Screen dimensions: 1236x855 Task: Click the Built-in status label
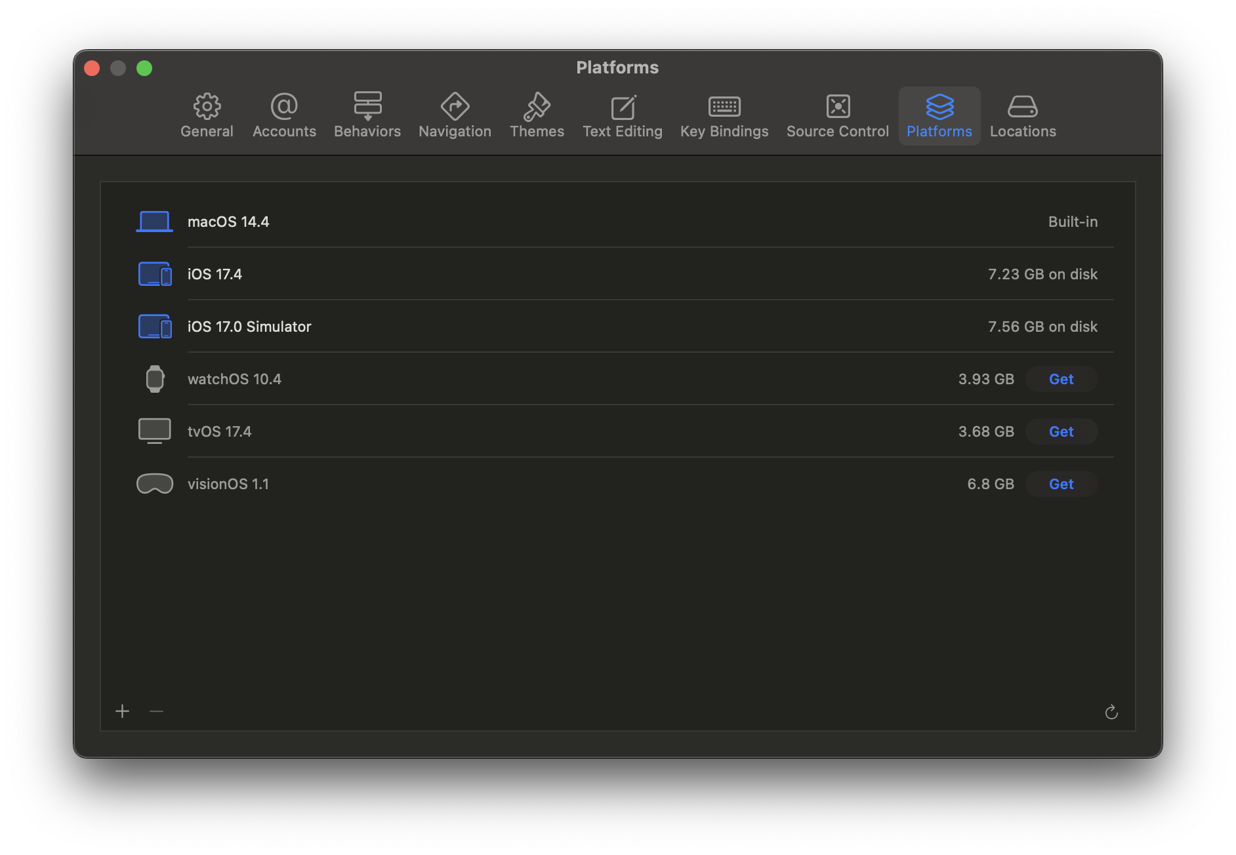(x=1073, y=222)
